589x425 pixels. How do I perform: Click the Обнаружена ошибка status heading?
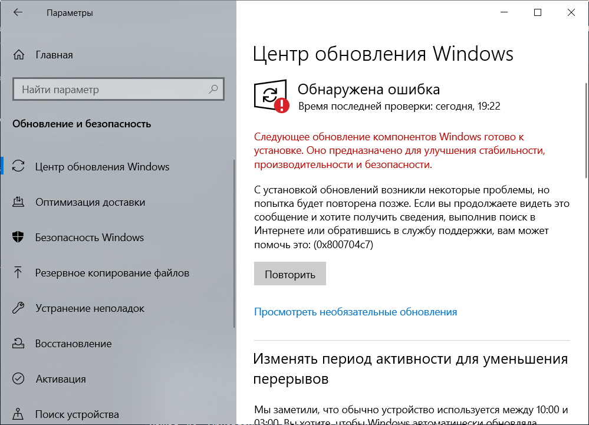(x=368, y=89)
